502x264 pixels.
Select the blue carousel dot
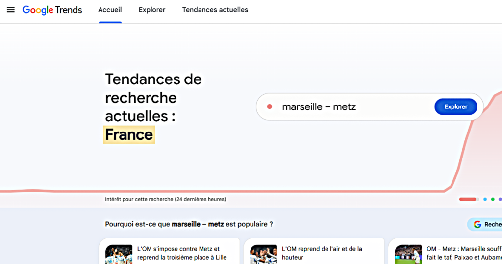coord(485,199)
